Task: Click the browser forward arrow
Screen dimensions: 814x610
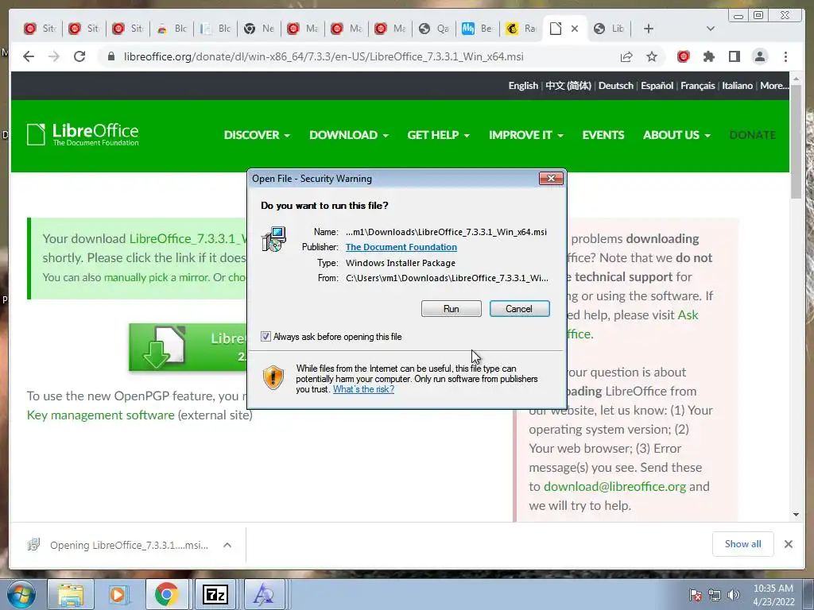Action: [54, 56]
